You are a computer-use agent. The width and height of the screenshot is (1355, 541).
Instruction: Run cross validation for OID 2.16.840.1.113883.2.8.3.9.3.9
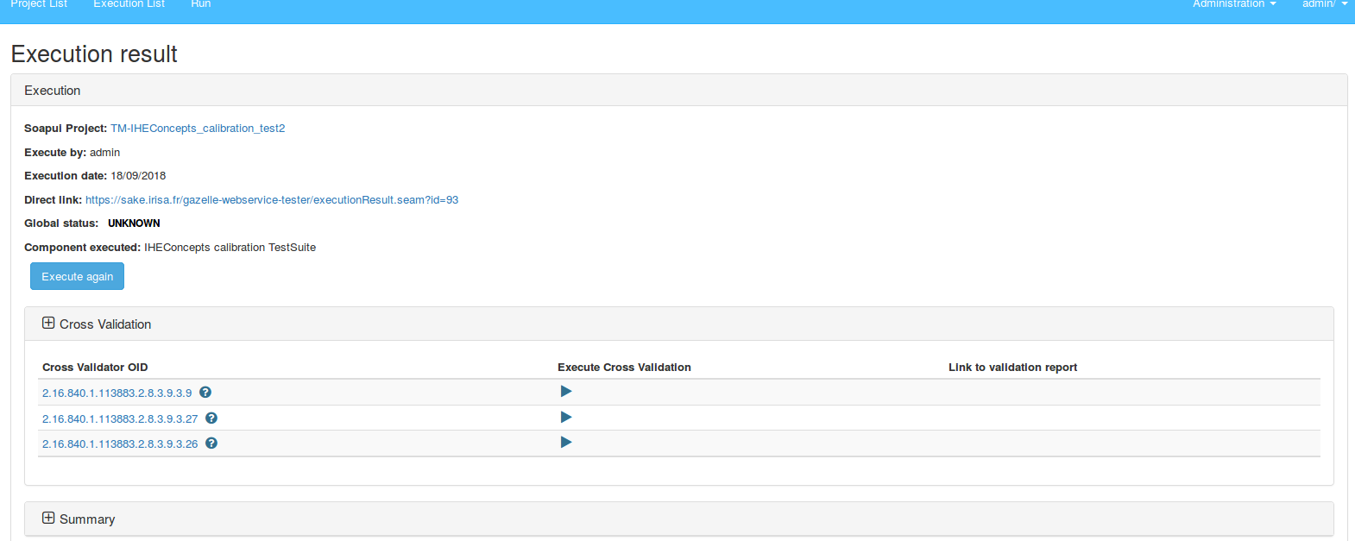click(x=566, y=392)
